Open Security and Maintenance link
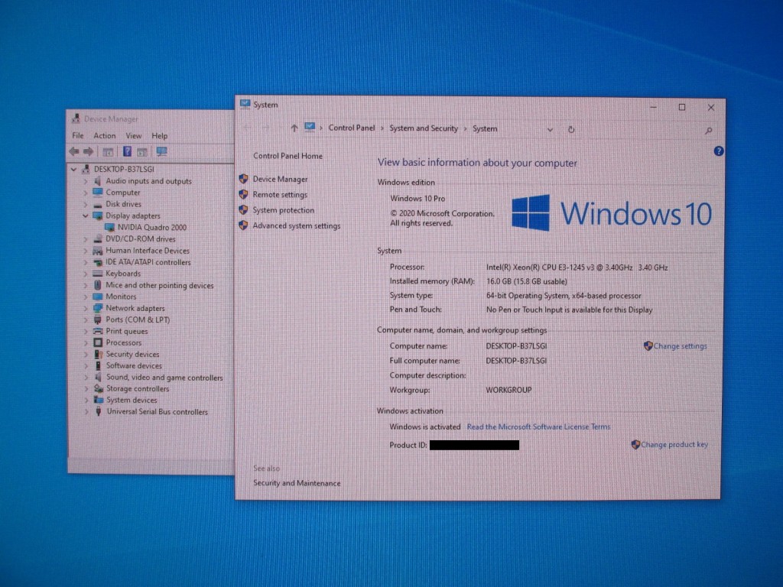 297,483
